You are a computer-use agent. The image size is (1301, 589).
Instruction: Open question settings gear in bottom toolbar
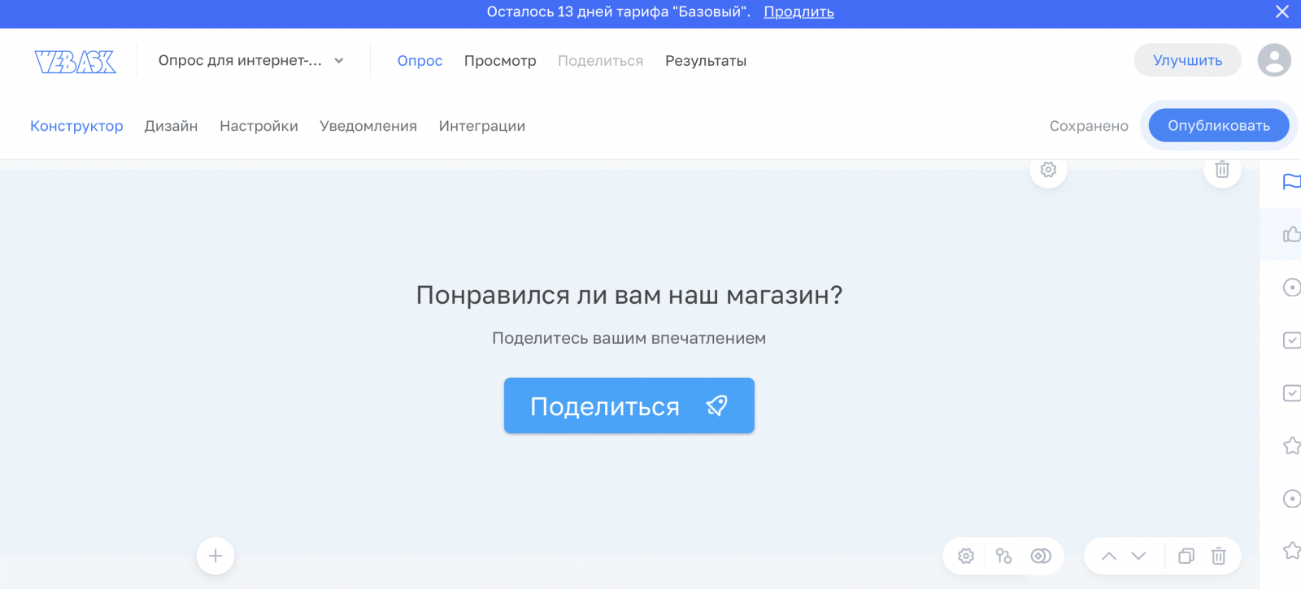[966, 556]
